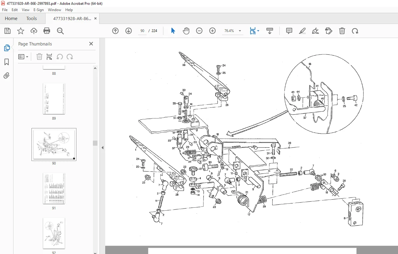Open the Edit menu

click(15, 10)
